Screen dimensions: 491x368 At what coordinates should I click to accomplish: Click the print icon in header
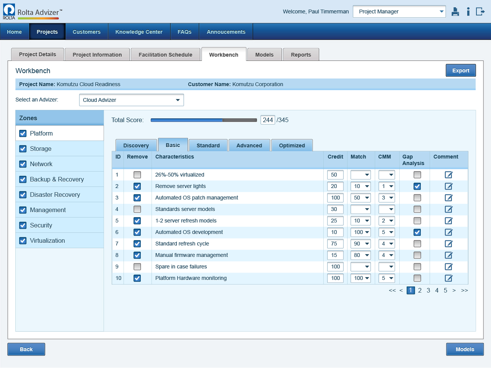tap(455, 11)
